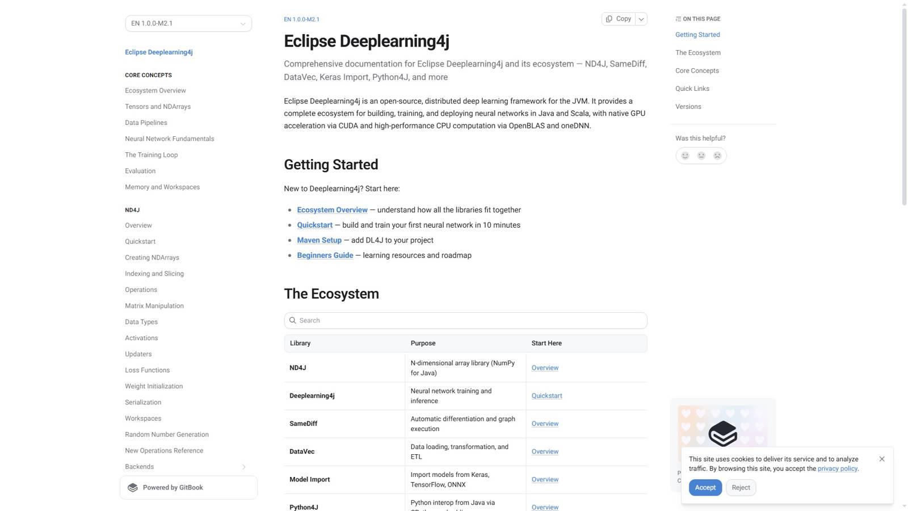This screenshot has width=908, height=511.
Task: Open Creating NDArrays in the sidebar
Action: (x=152, y=258)
